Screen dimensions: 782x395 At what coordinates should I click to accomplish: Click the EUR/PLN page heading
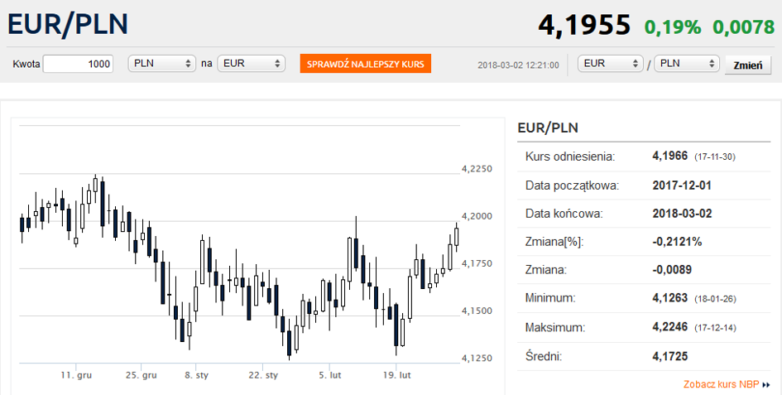(x=68, y=24)
